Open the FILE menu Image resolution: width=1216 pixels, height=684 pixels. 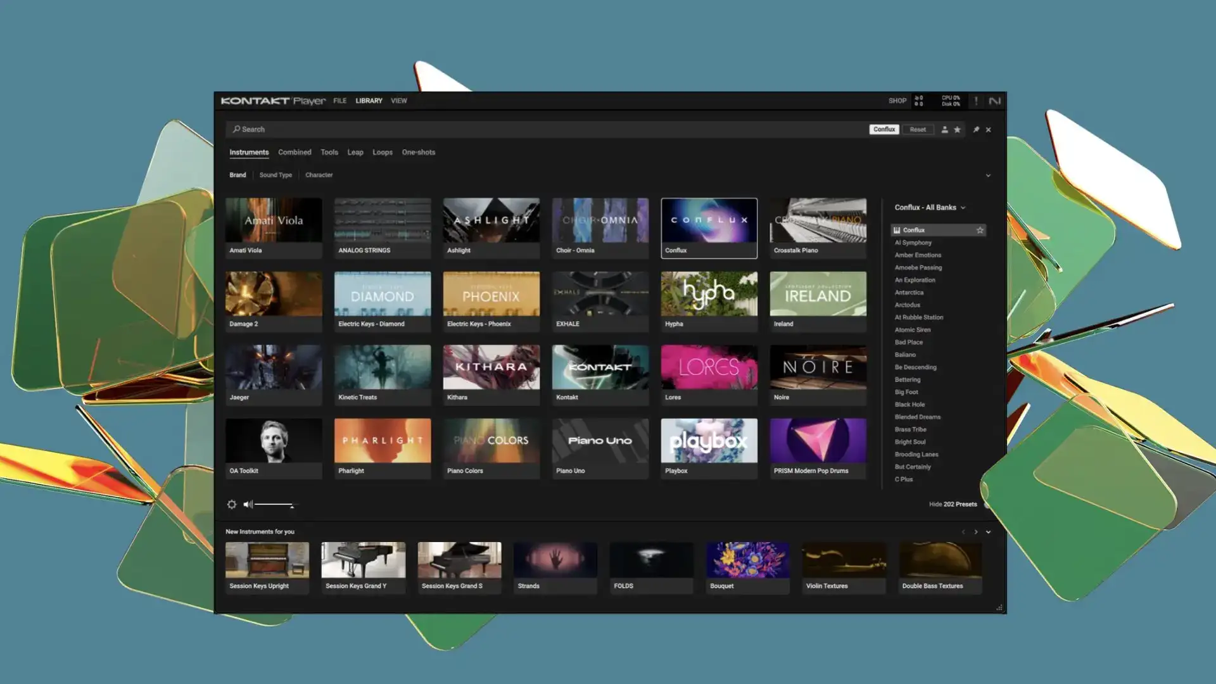340,101
